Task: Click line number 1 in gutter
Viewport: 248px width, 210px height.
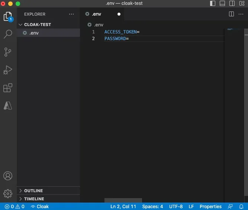Action: [x=93, y=32]
